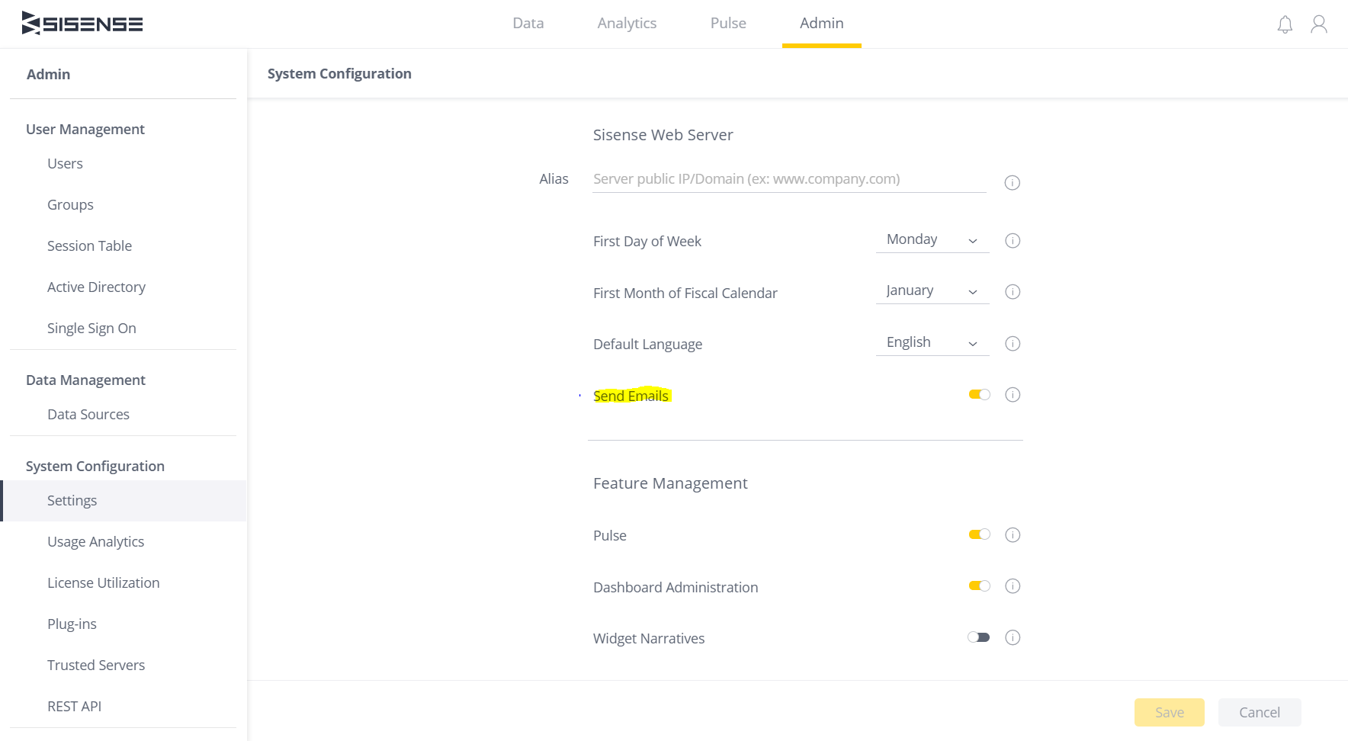Open REST API in the sidebar
The height and width of the screenshot is (741, 1348).
coord(74,707)
